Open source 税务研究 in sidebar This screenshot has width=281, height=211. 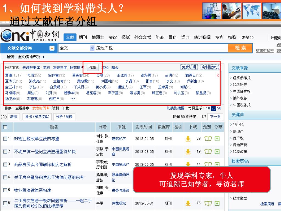click(x=240, y=85)
